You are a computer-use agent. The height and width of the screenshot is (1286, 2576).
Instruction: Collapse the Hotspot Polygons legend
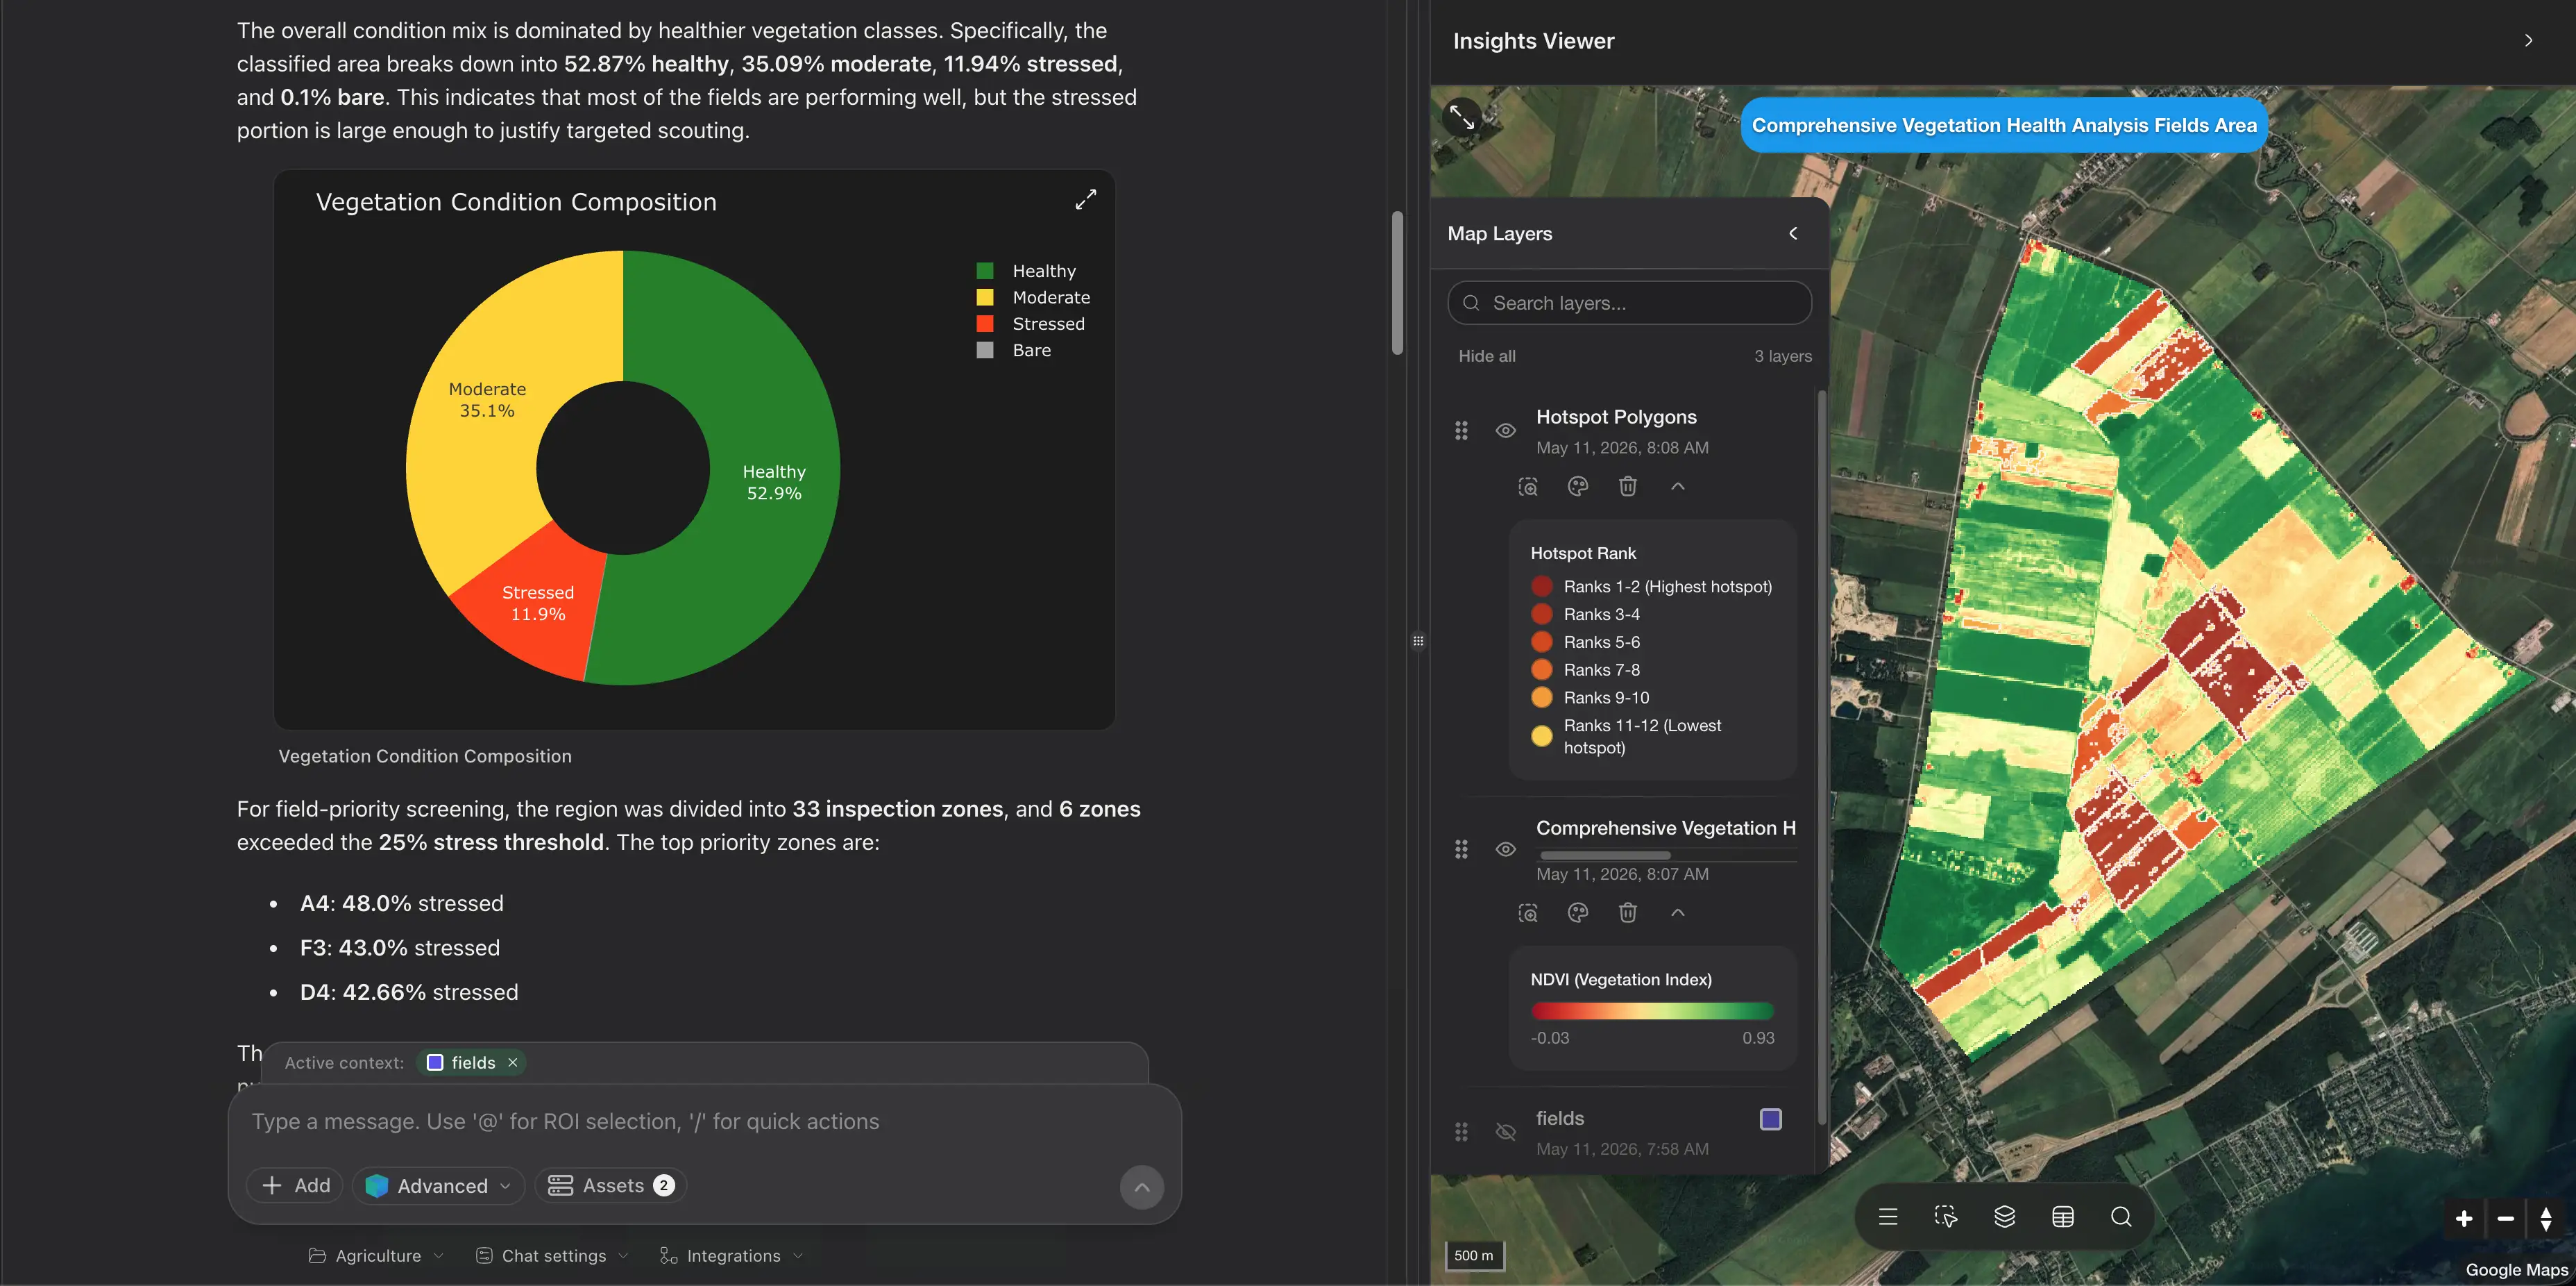[1678, 486]
